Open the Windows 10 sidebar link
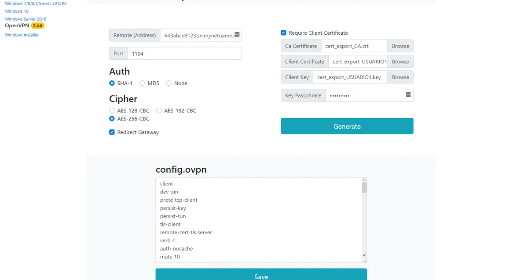Screen dimensions: 528x280 17,11
